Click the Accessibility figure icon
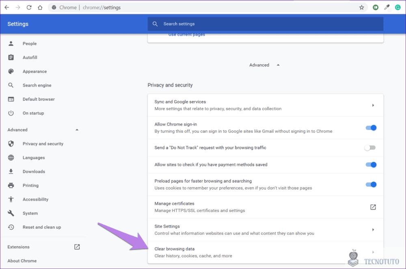406x269 pixels. (11, 199)
